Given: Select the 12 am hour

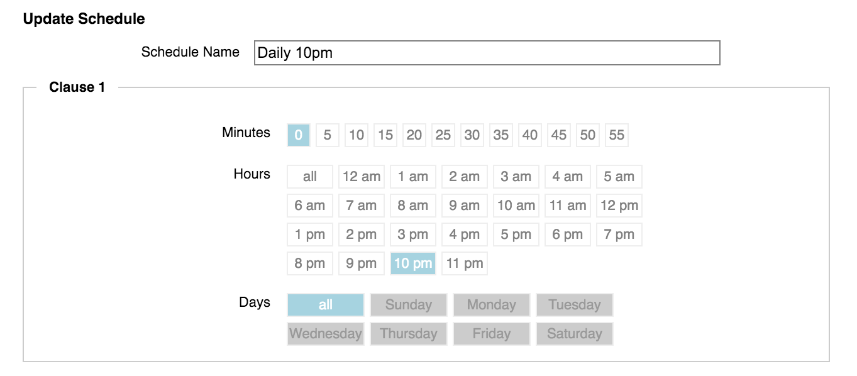Looking at the screenshot, I should click(x=362, y=177).
